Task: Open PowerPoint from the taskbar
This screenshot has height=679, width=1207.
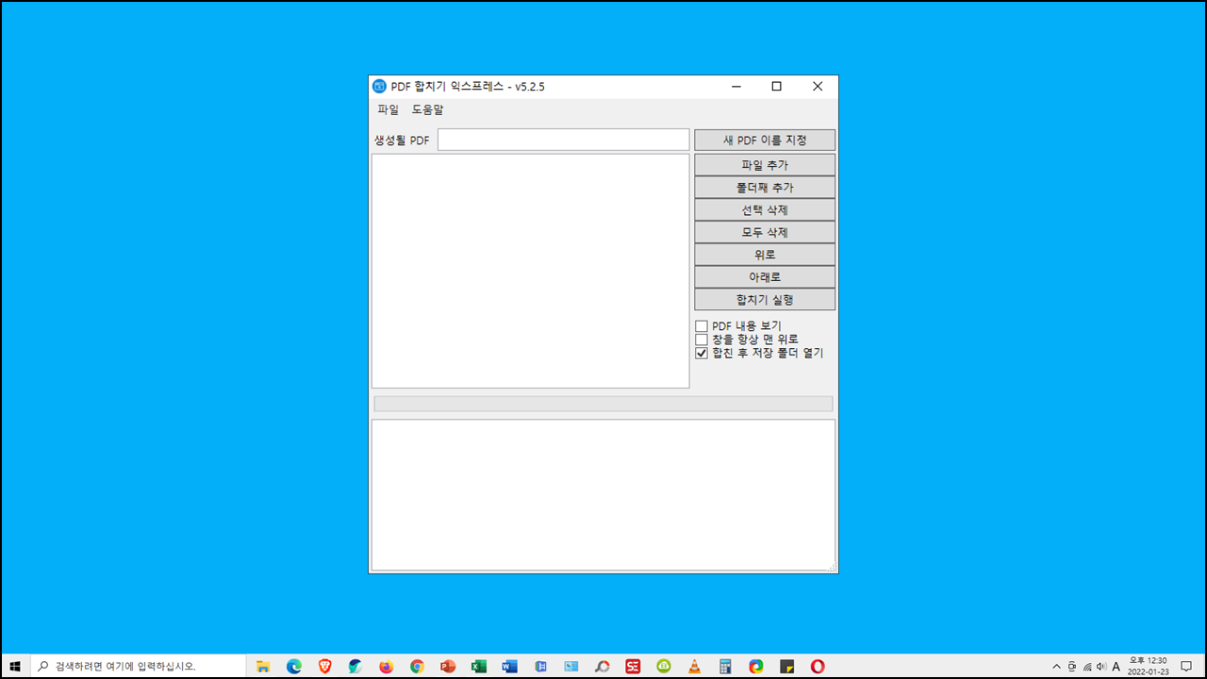Action: 448,667
